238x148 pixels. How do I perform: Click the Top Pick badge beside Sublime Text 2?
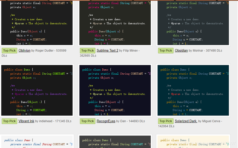[x=88, y=51]
